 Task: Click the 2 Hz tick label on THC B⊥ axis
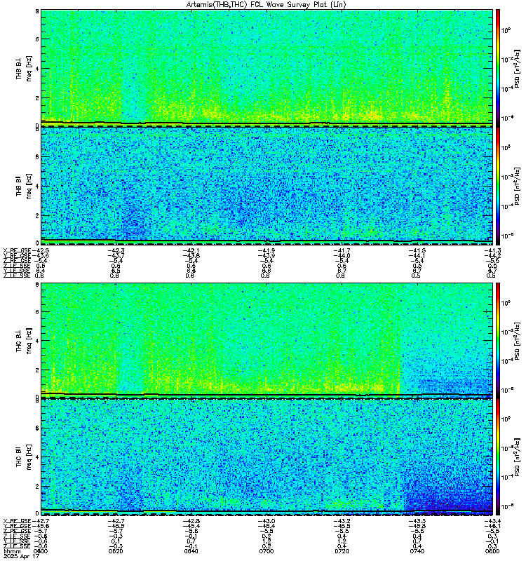click(37, 370)
